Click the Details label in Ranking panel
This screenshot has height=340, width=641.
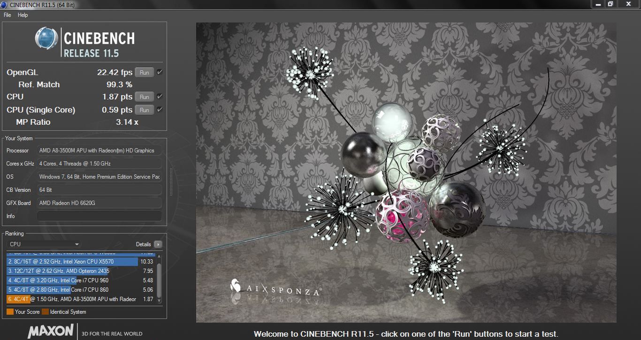(144, 244)
